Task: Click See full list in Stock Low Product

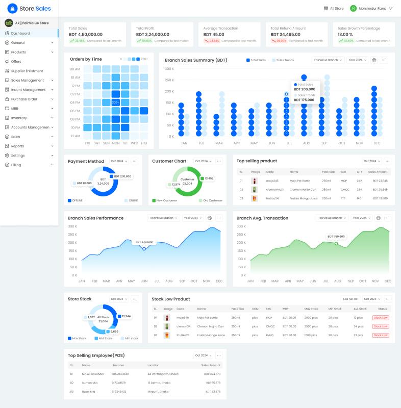Action: 365,299
